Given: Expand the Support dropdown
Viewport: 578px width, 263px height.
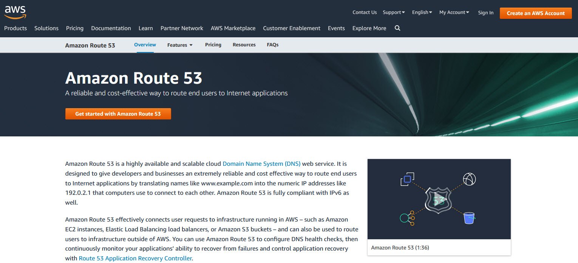Looking at the screenshot, I should click(394, 12).
